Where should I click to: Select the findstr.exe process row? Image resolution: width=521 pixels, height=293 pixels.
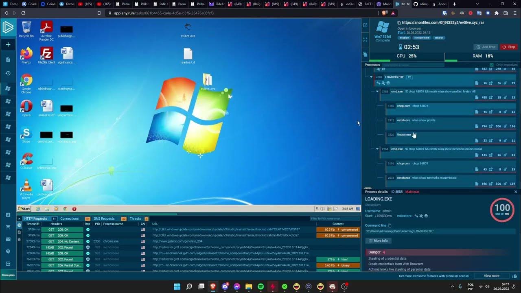point(451,137)
